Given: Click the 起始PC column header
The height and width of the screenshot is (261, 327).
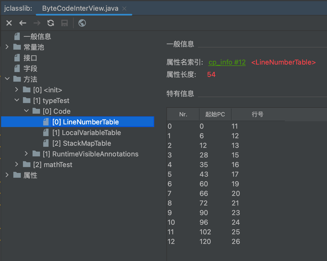Looking at the screenshot, I should (x=215, y=114).
